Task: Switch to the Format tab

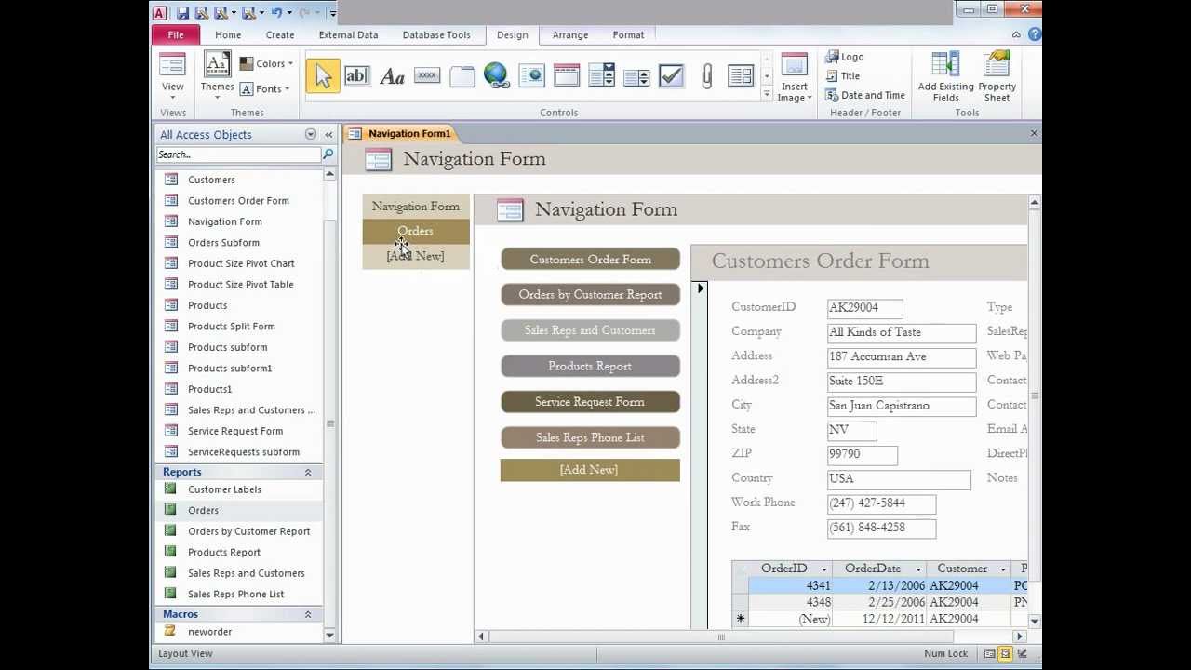Action: pos(628,34)
